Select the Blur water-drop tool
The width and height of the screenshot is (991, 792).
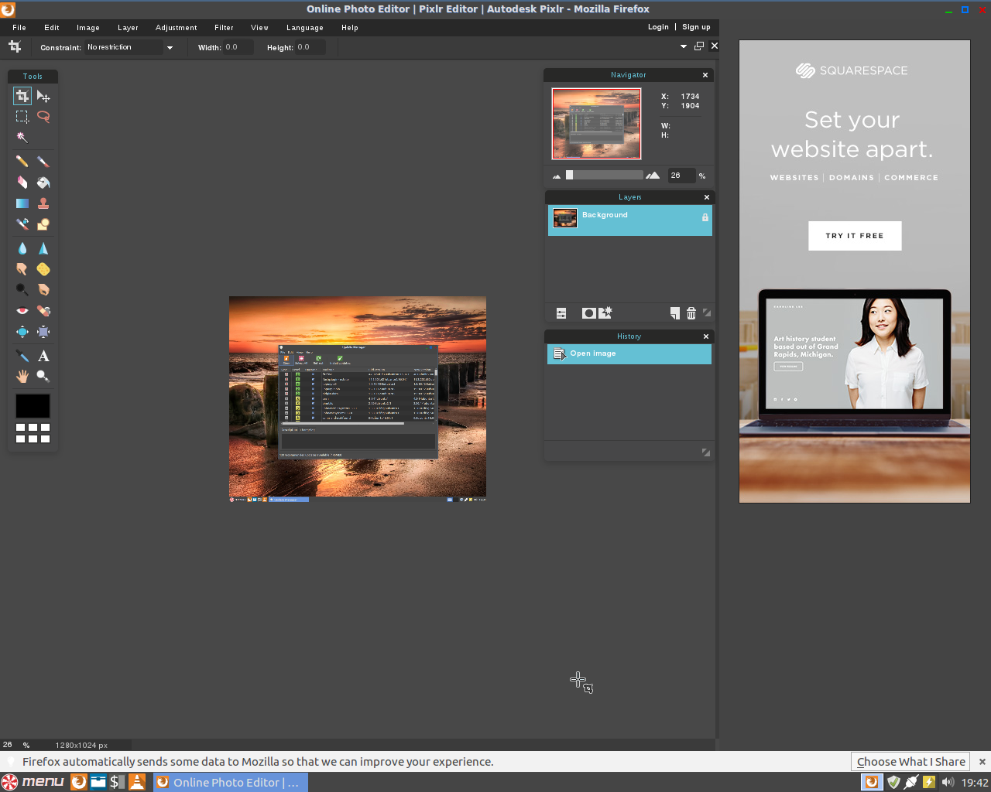pyautogui.click(x=22, y=248)
